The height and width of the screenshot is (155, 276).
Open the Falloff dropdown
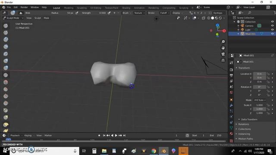[165, 13]
